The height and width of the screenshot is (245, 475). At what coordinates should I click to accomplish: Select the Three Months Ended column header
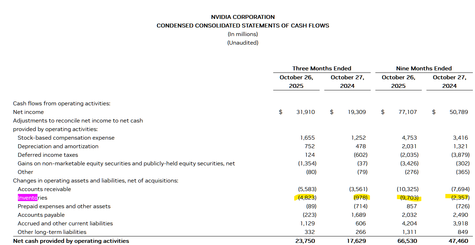click(321, 69)
